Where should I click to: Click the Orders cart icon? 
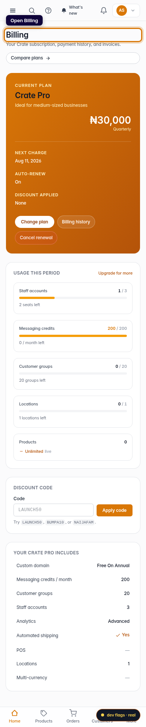point(73,713)
